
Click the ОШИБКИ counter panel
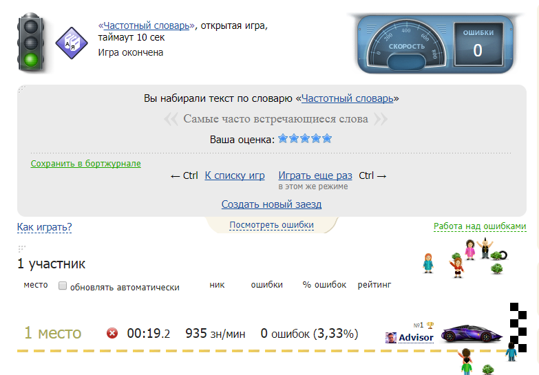[x=478, y=44]
